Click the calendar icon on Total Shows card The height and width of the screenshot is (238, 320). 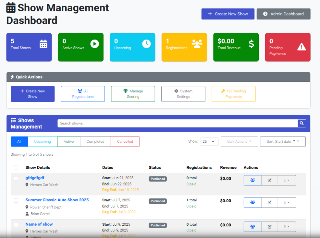43,43
